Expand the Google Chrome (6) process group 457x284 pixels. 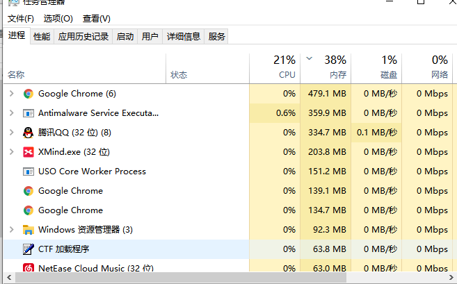point(11,94)
